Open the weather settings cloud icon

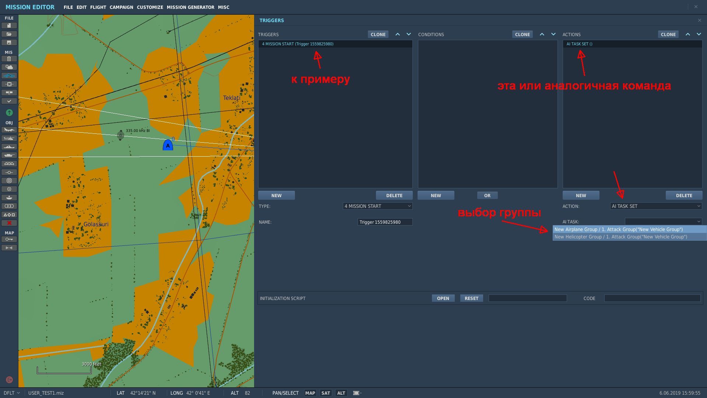click(x=9, y=67)
